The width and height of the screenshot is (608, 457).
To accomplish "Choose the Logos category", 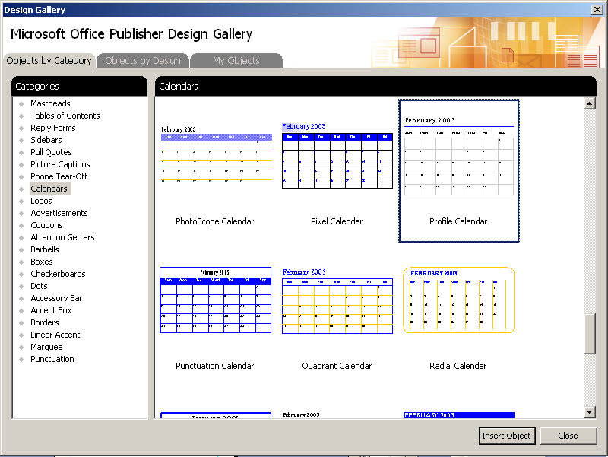I will (x=41, y=201).
